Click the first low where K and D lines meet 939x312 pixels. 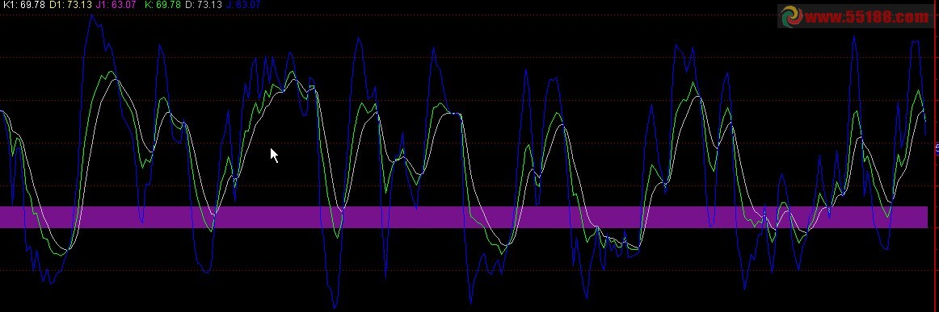point(68,249)
